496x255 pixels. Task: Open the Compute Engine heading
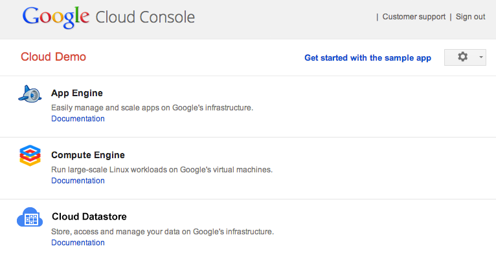pos(88,155)
